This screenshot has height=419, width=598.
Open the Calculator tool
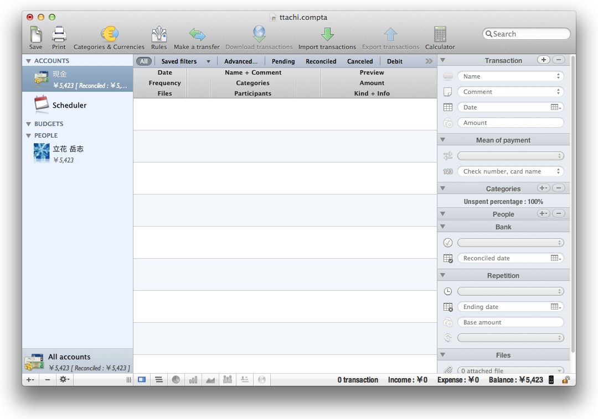pos(440,35)
